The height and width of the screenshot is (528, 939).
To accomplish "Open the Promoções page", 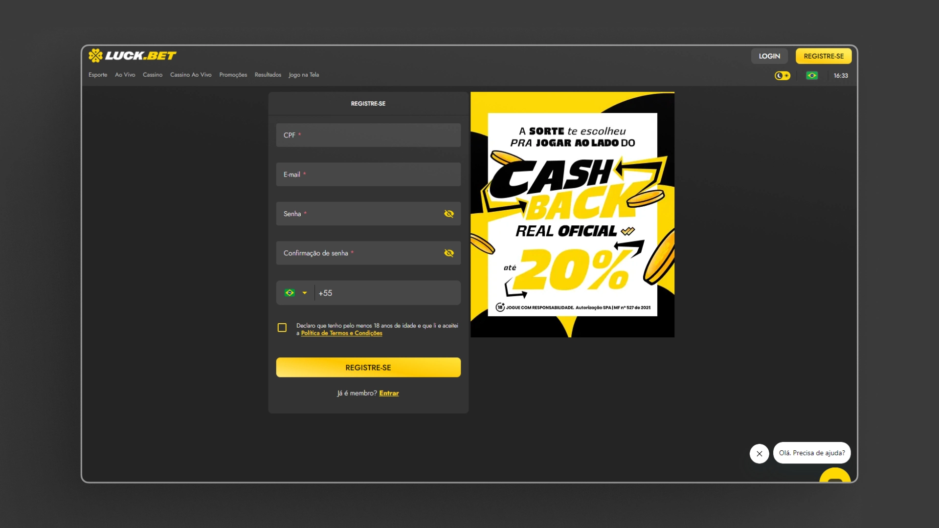I will (233, 75).
